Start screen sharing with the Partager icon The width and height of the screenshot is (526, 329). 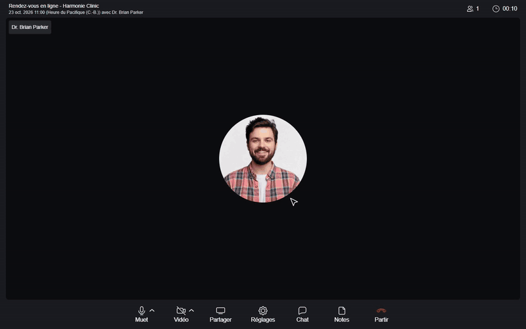pyautogui.click(x=220, y=311)
